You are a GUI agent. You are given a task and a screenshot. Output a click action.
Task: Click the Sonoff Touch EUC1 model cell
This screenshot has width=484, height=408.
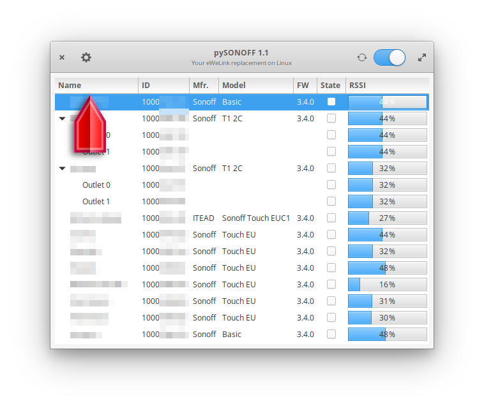pyautogui.click(x=256, y=218)
